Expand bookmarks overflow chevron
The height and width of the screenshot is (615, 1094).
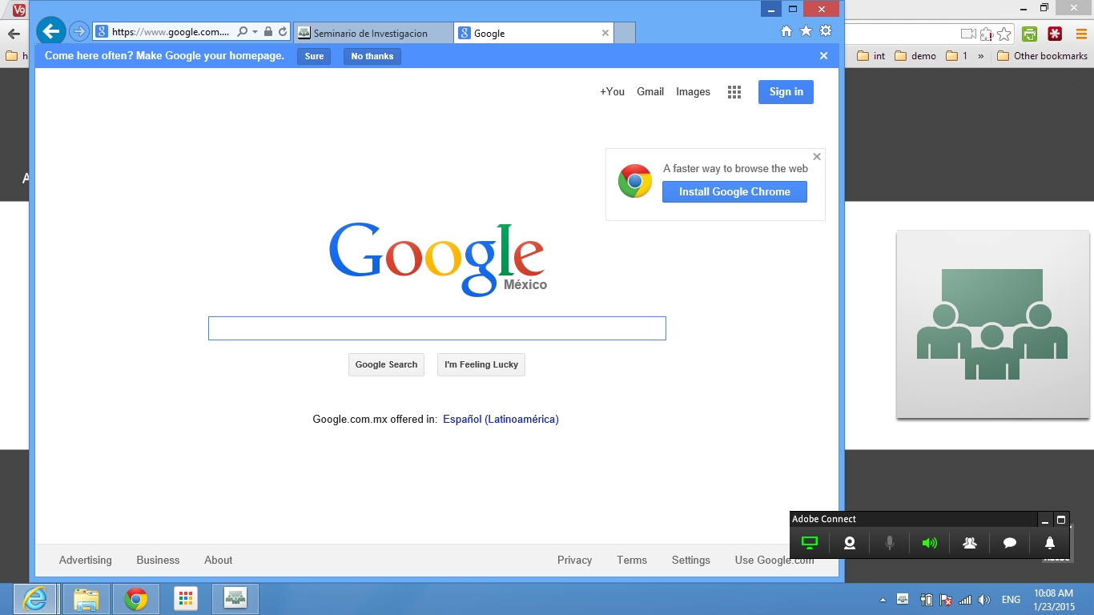981,56
